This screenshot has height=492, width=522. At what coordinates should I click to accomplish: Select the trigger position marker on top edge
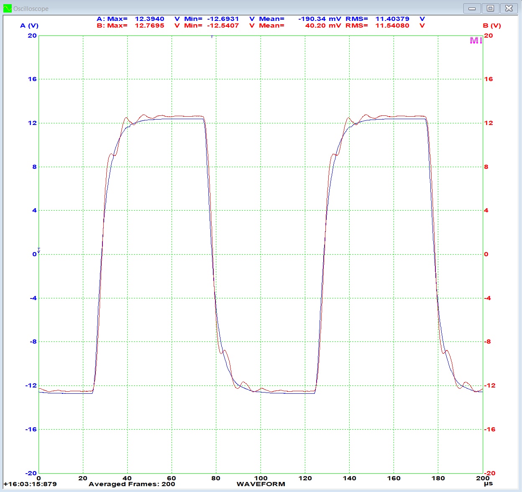tap(212, 37)
